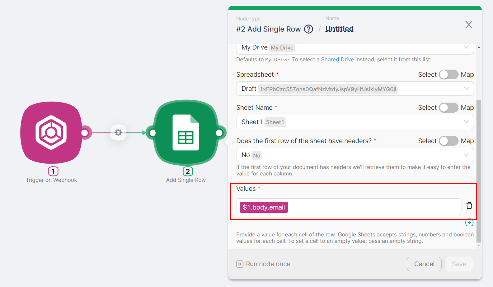The image size is (493, 287).
Task: Add another value with the plus icon
Action: click(469, 223)
